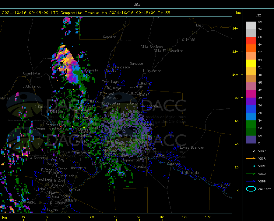Screen dimensions: 274x221
Task: Click the L_PAZ label at the right edge
Action: coord(226,186)
